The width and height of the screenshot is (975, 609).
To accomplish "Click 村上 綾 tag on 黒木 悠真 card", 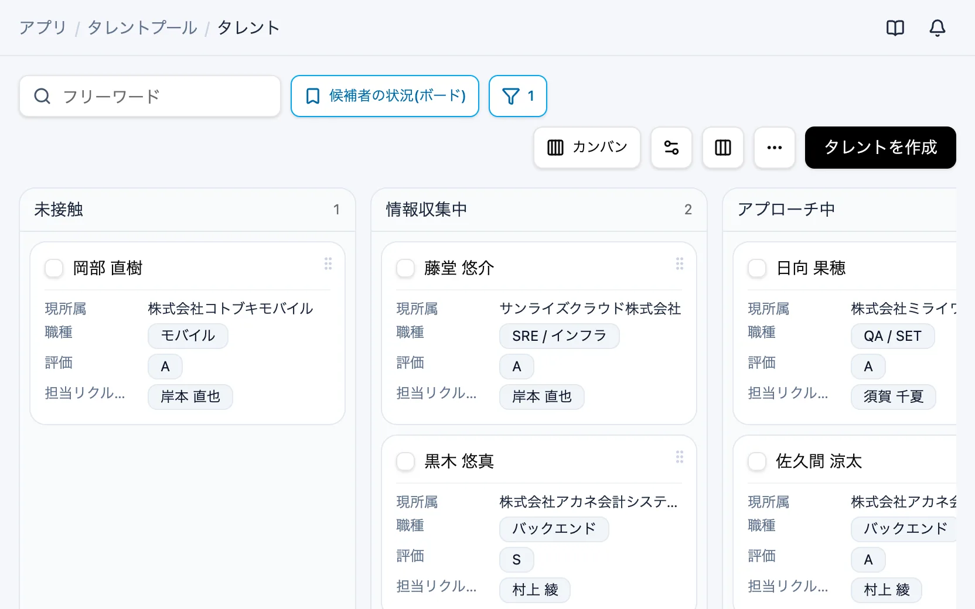I will pos(535,590).
